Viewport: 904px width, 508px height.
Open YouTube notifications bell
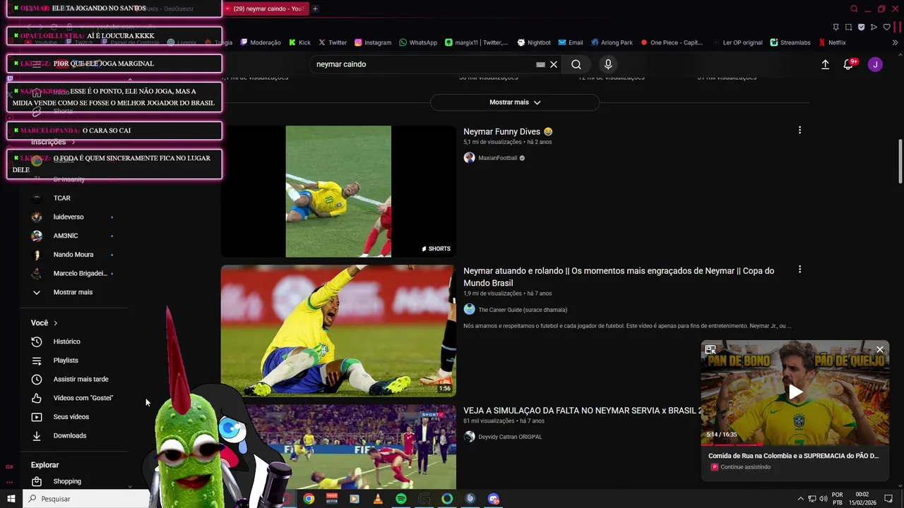[x=848, y=64]
